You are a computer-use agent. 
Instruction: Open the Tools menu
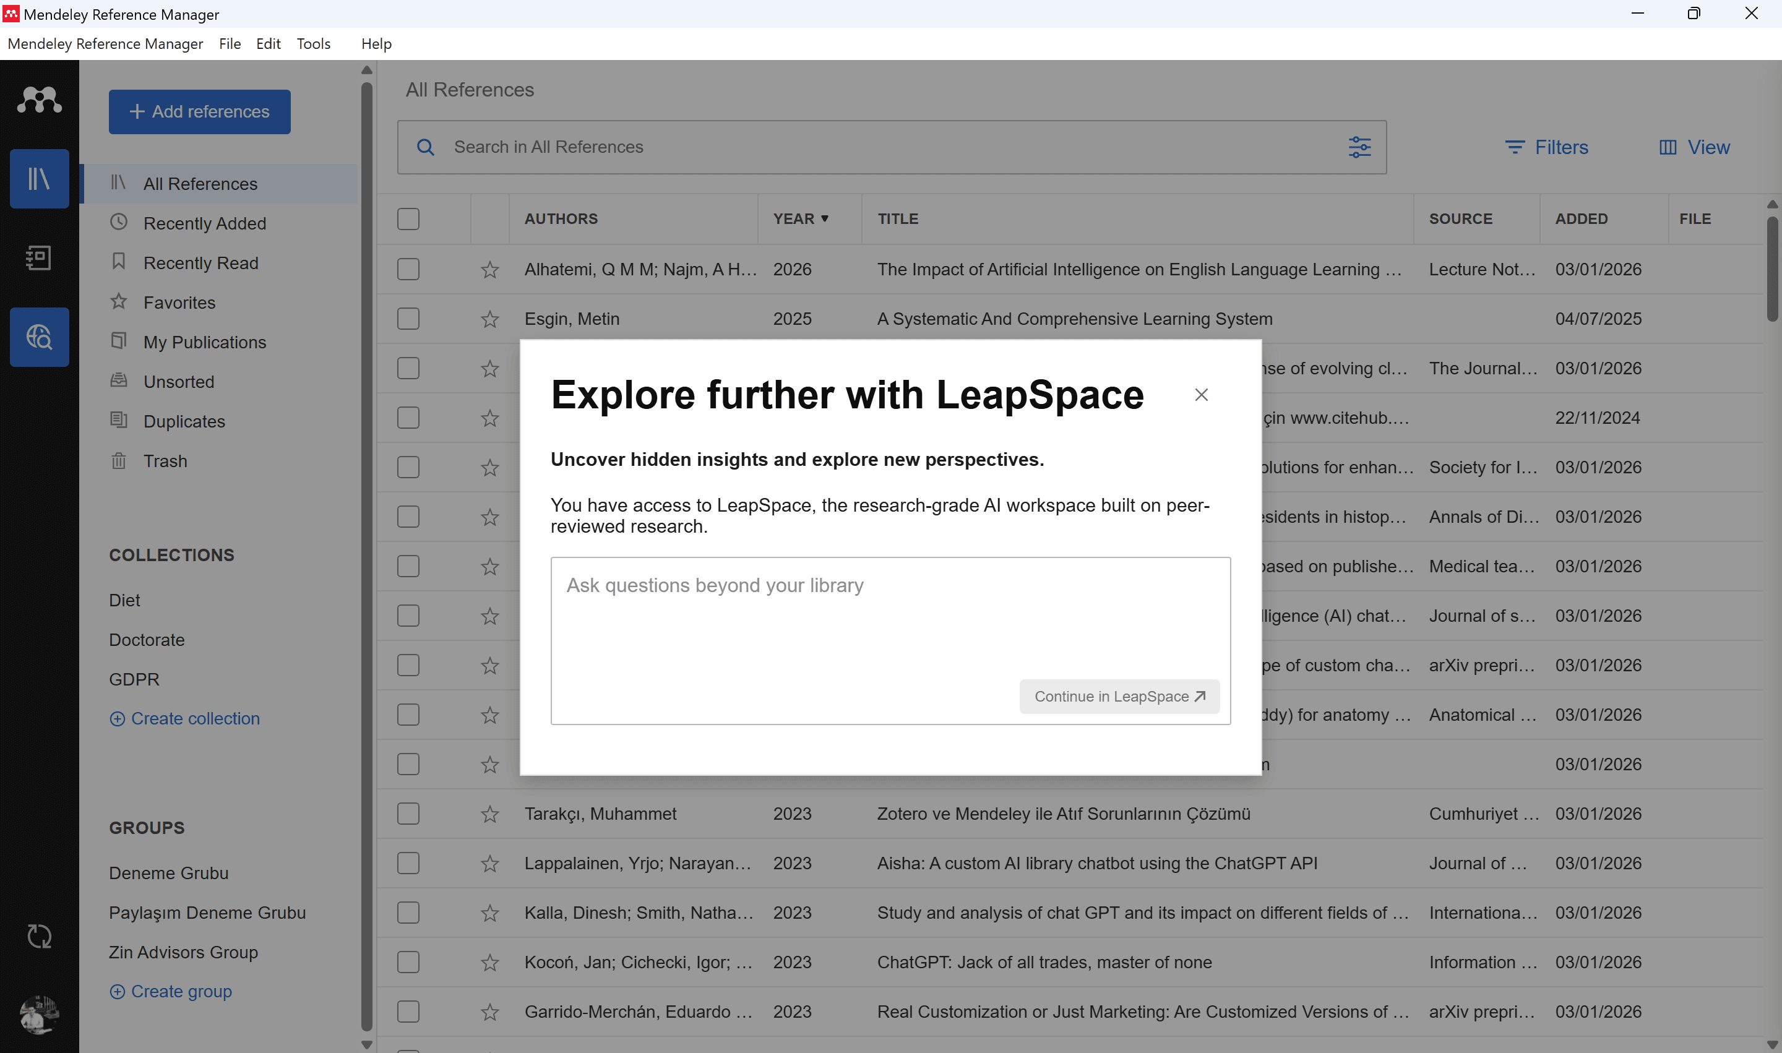(313, 44)
